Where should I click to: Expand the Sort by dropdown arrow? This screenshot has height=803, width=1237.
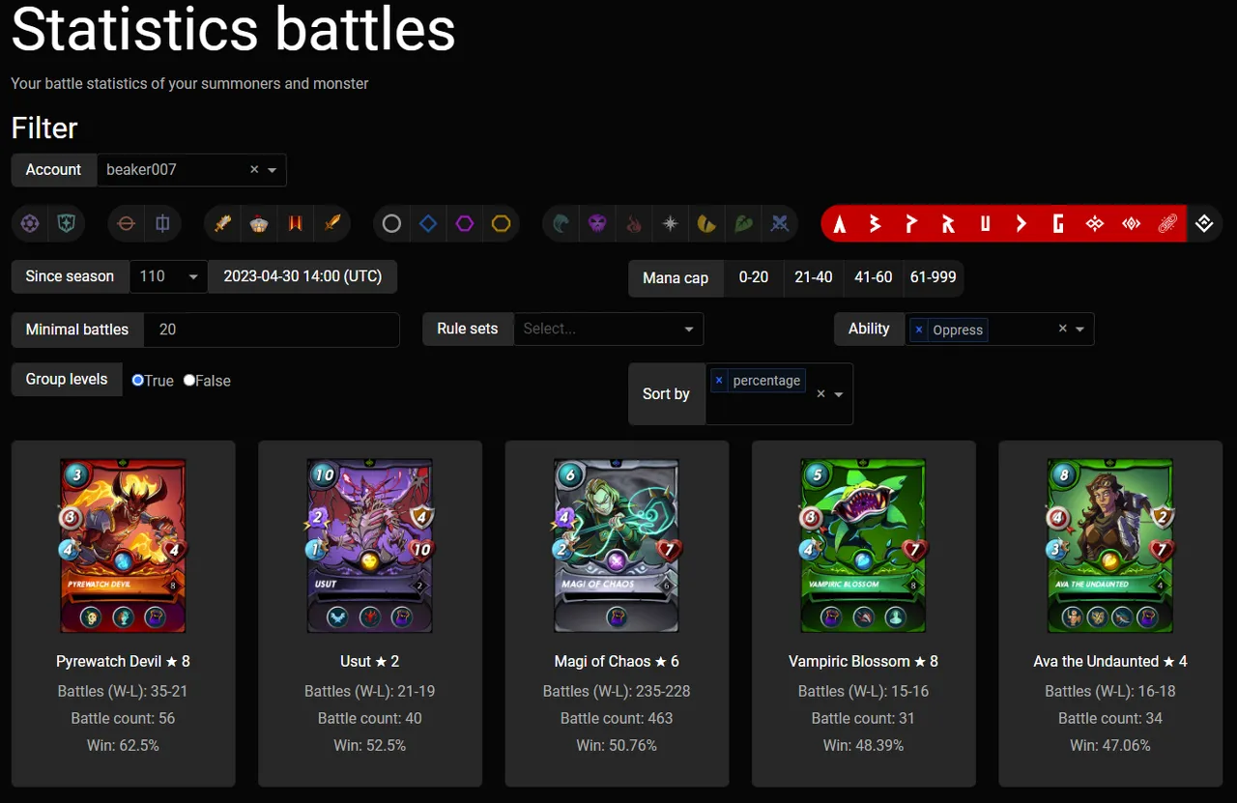pos(839,394)
